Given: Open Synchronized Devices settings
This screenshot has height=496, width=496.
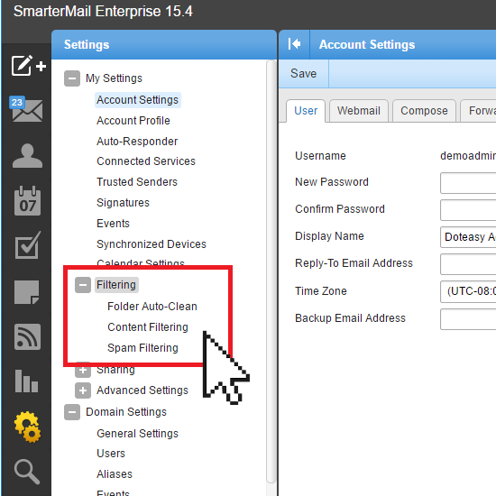Looking at the screenshot, I should point(152,244).
